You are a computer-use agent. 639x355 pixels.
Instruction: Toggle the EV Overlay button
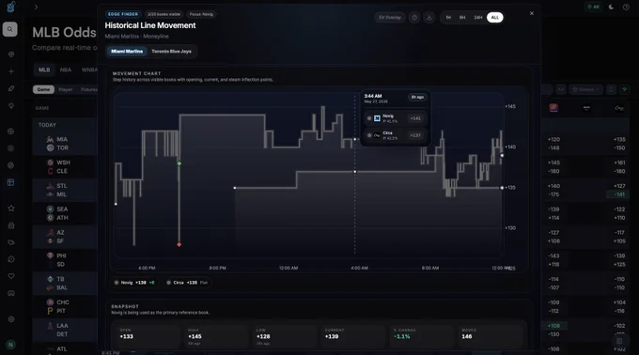pyautogui.click(x=390, y=18)
